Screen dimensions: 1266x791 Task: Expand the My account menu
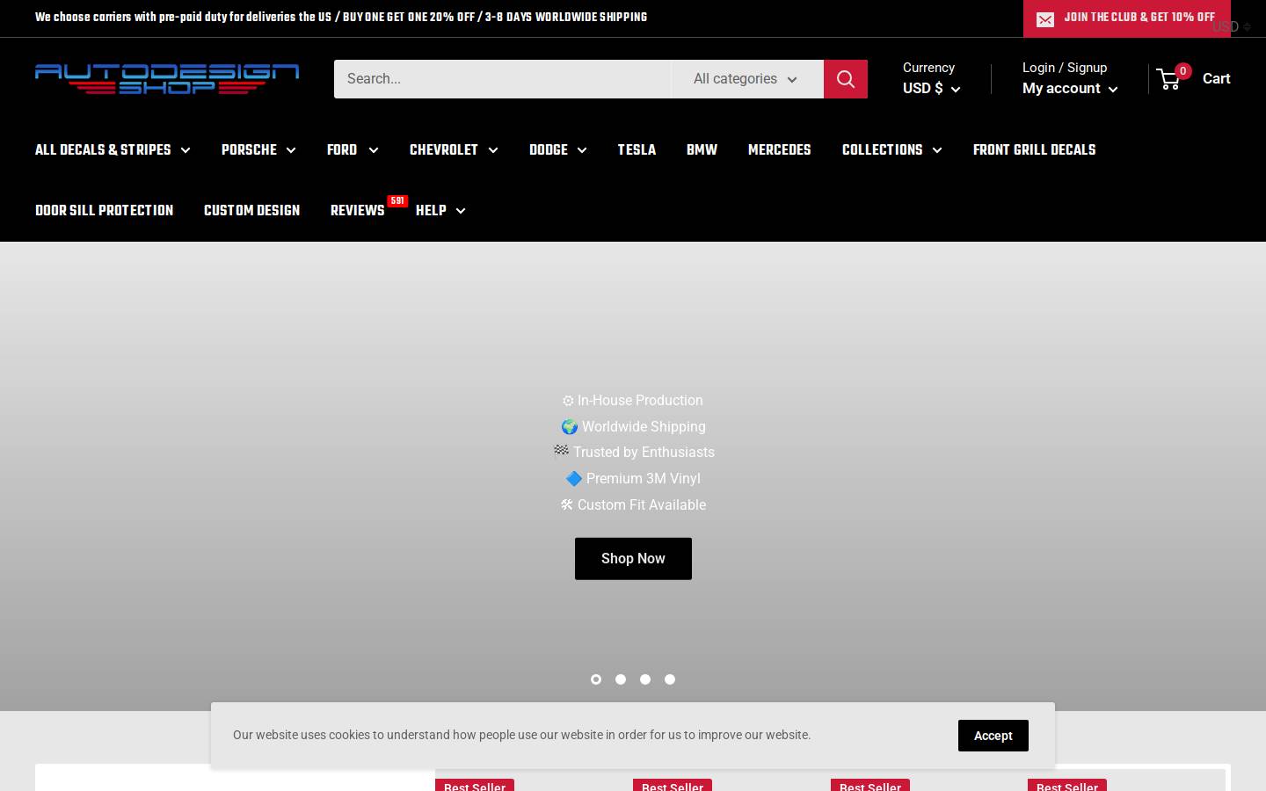click(x=1070, y=89)
